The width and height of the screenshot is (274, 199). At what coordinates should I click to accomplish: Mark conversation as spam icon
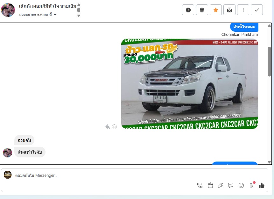coord(188,10)
